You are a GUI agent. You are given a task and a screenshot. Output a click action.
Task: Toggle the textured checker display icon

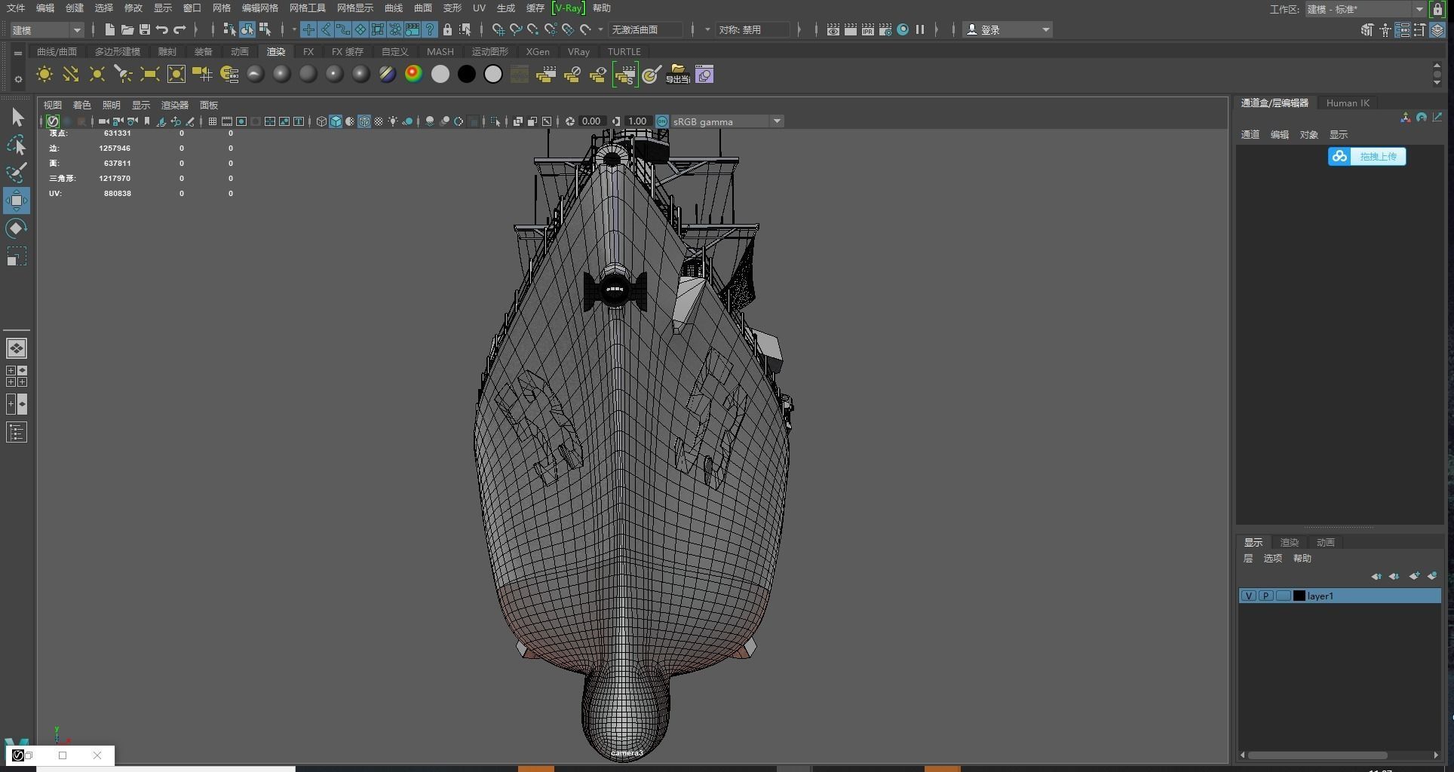(379, 121)
